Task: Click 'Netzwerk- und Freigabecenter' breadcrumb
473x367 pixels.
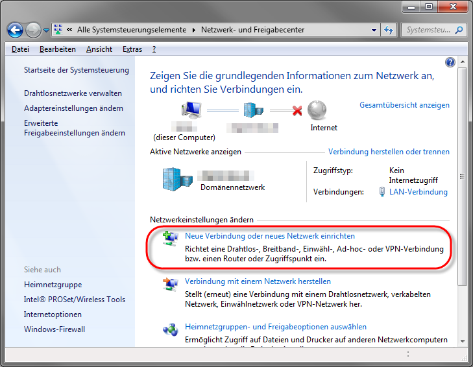Action: [253, 30]
